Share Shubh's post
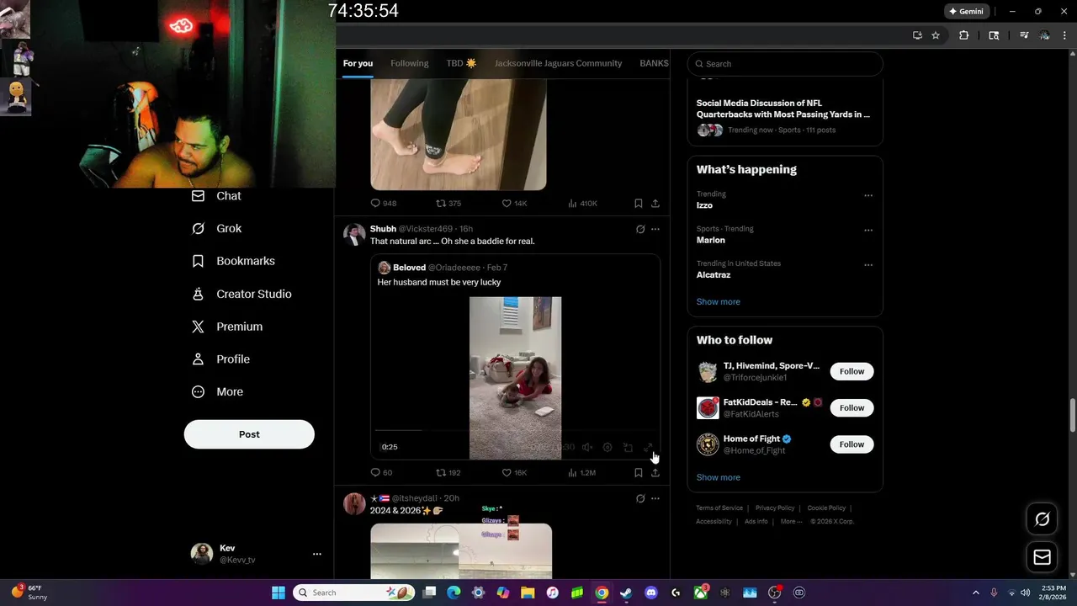 point(655,473)
